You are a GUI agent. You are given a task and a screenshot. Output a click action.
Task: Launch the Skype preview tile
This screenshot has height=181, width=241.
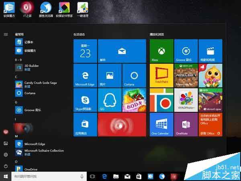point(85,100)
